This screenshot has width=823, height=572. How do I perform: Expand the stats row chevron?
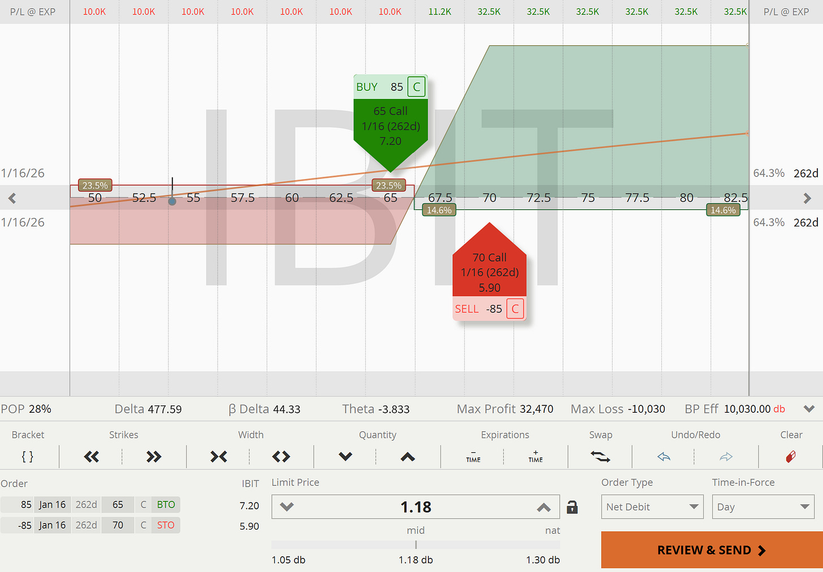[809, 409]
